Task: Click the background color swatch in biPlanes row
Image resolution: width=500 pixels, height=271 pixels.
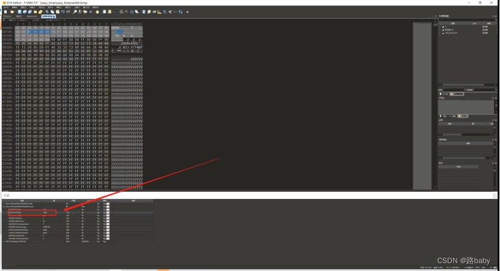Action: coord(108,218)
